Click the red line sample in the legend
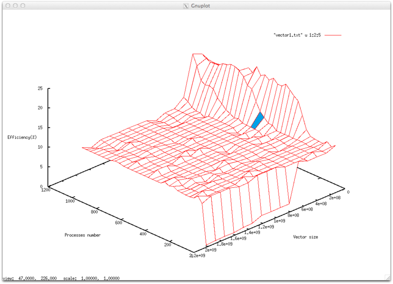 (x=333, y=35)
